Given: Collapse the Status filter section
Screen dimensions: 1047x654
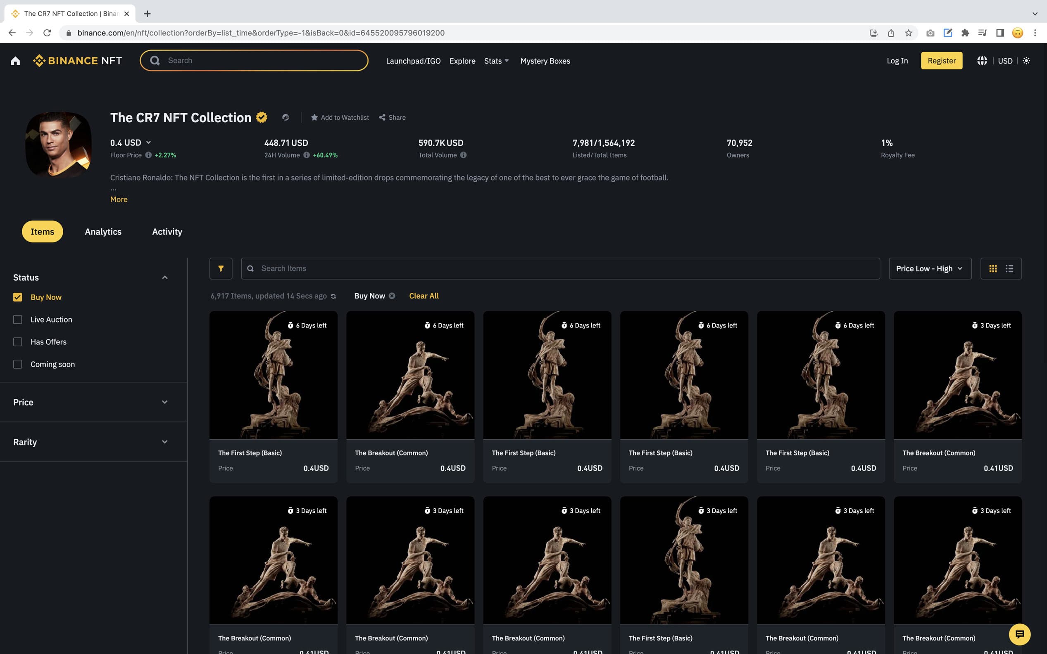Looking at the screenshot, I should tap(164, 278).
